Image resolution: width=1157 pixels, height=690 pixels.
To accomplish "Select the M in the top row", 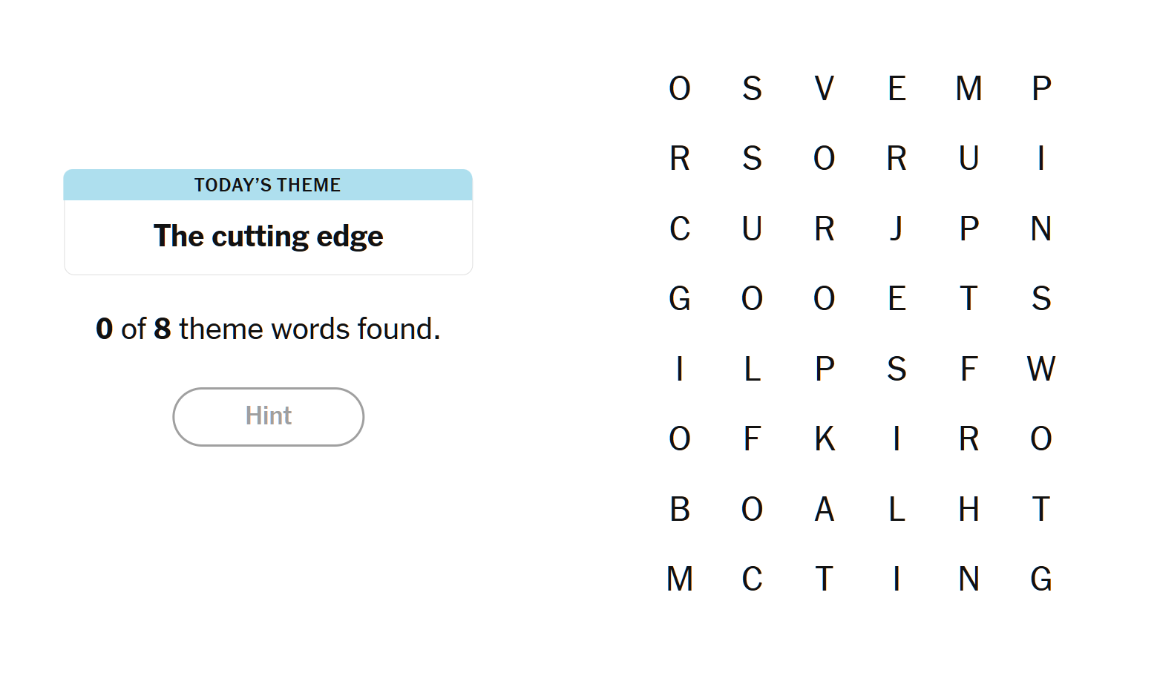I will pyautogui.click(x=968, y=88).
